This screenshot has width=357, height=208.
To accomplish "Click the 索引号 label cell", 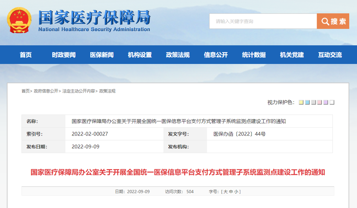I will coord(44,134).
